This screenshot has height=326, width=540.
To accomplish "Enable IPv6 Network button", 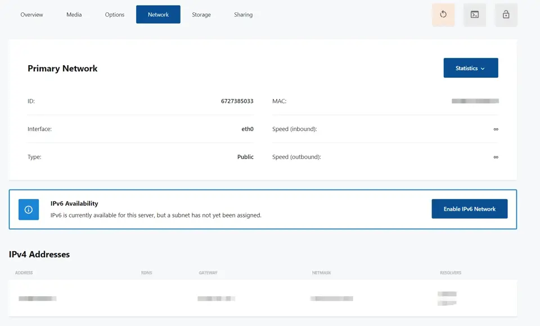I will [469, 209].
